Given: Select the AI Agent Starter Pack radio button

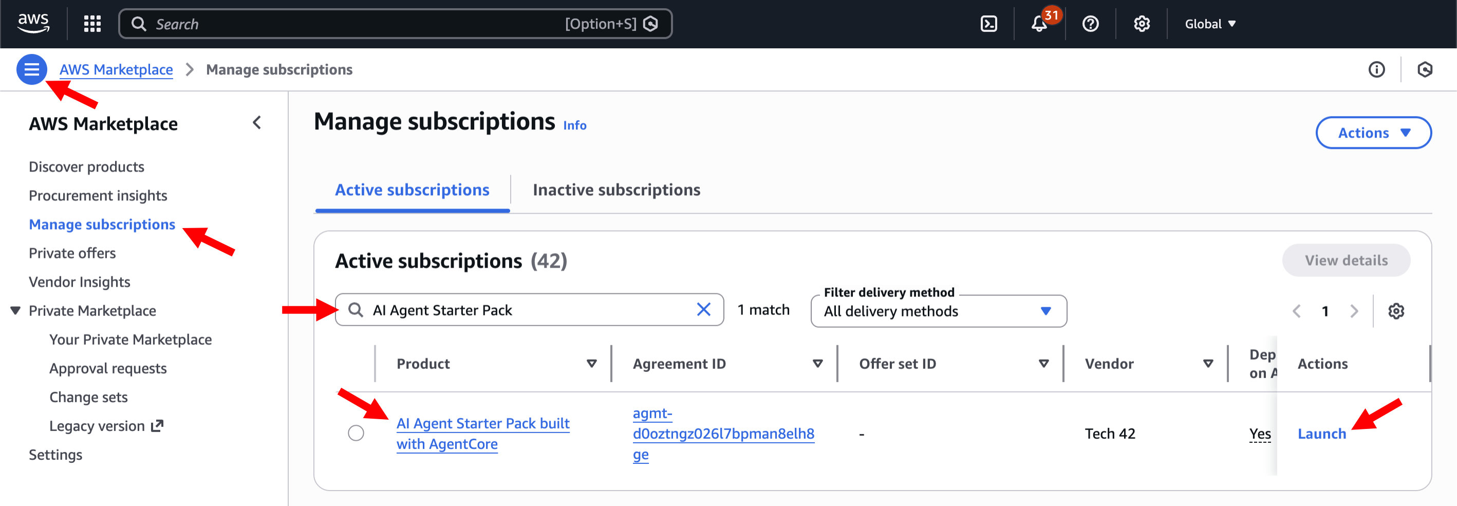Looking at the screenshot, I should (356, 433).
